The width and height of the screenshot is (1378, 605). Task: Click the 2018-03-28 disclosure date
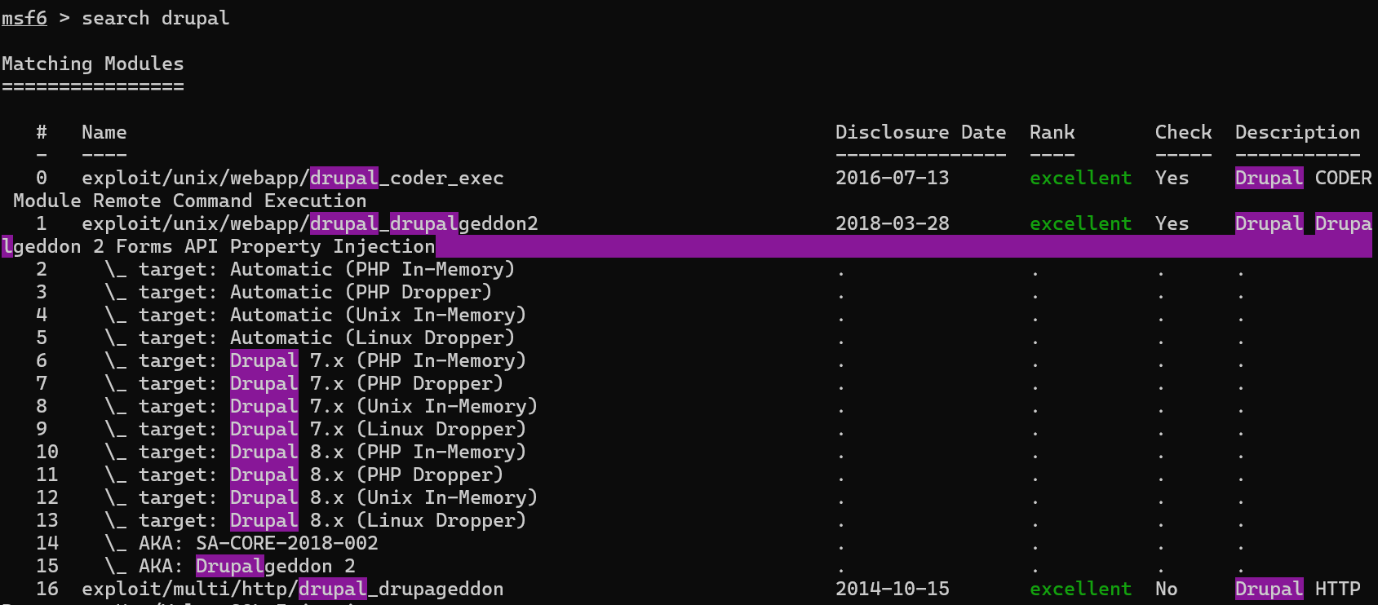[892, 223]
